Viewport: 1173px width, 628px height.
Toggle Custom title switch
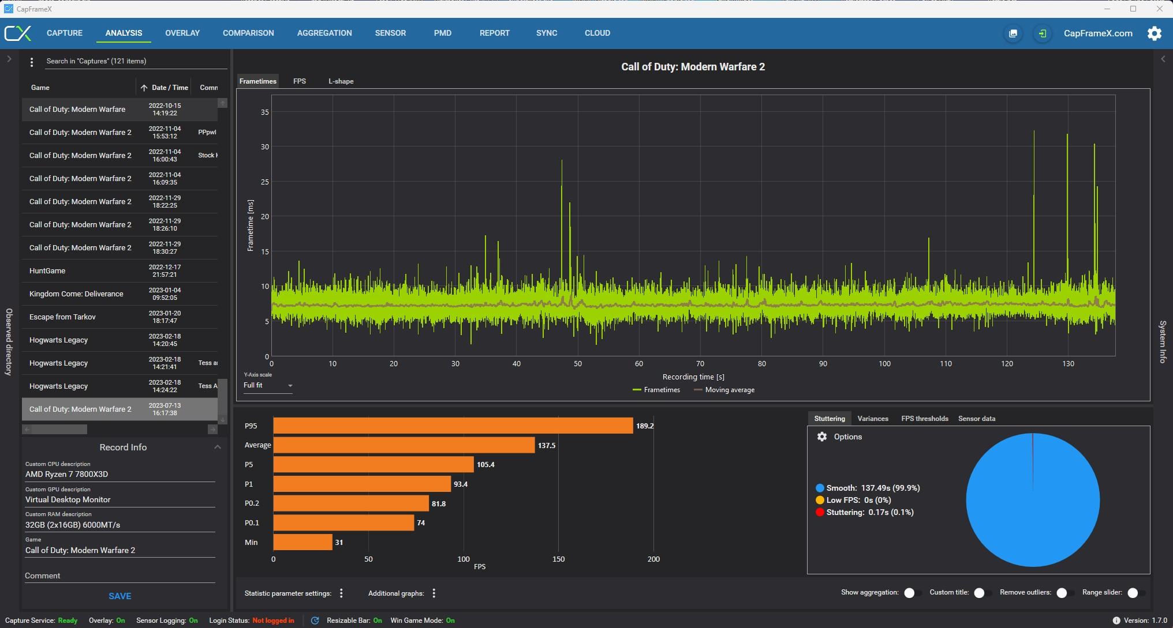[982, 593]
